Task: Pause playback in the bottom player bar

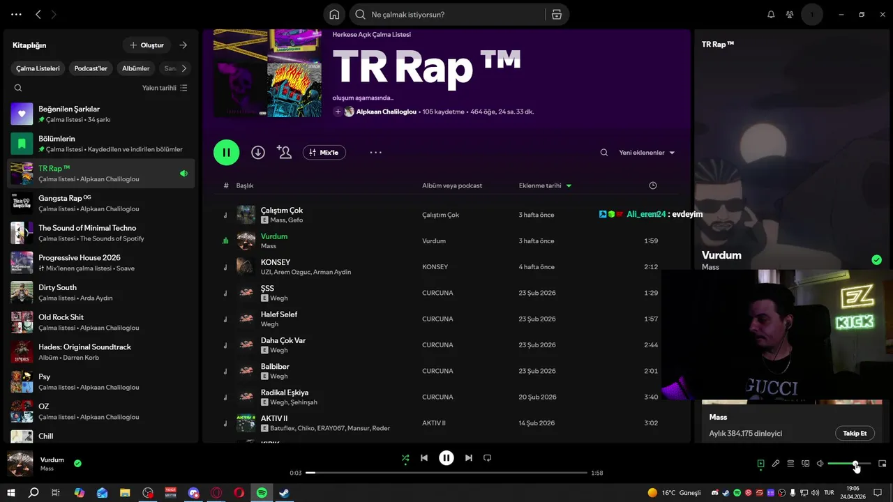Action: pos(446,458)
